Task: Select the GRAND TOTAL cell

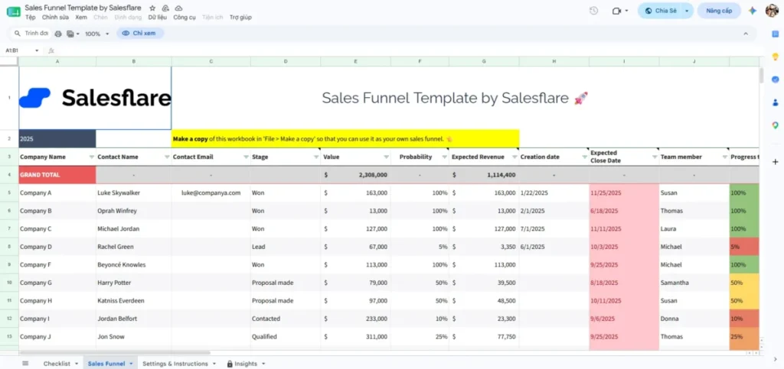Action: click(57, 175)
